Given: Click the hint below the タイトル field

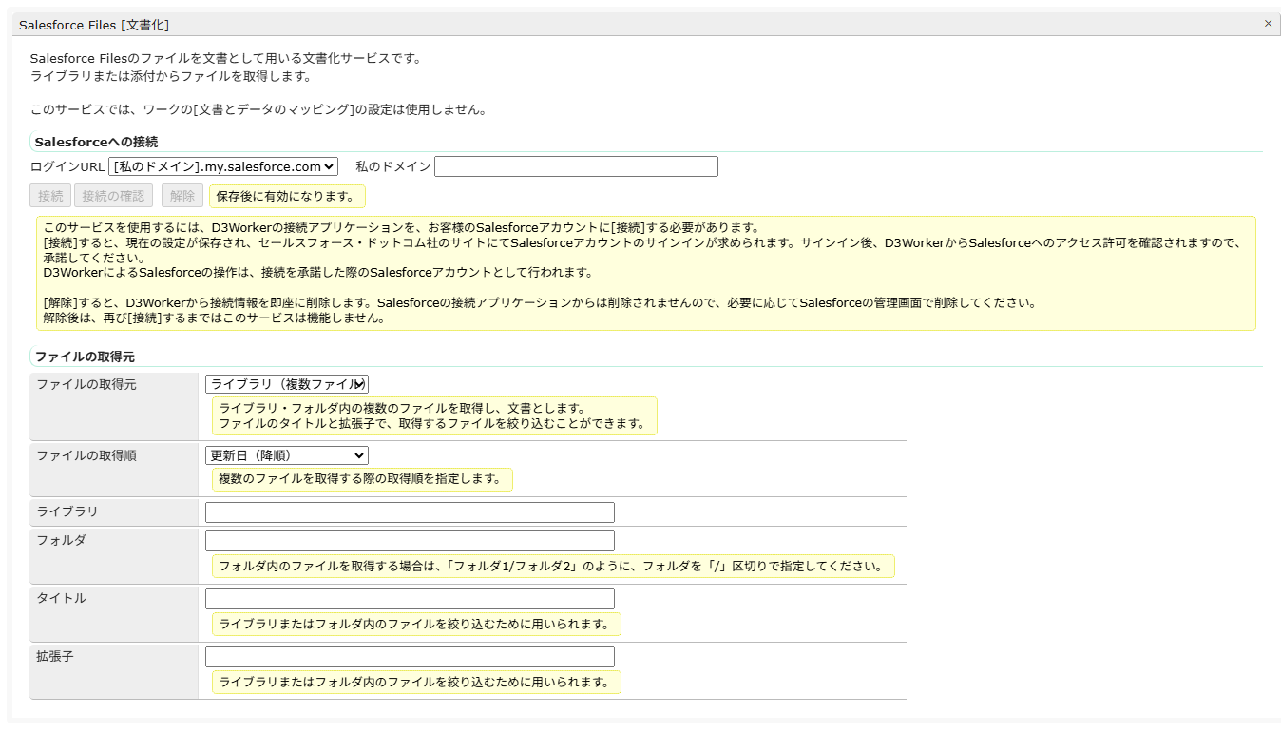Looking at the screenshot, I should (x=416, y=625).
